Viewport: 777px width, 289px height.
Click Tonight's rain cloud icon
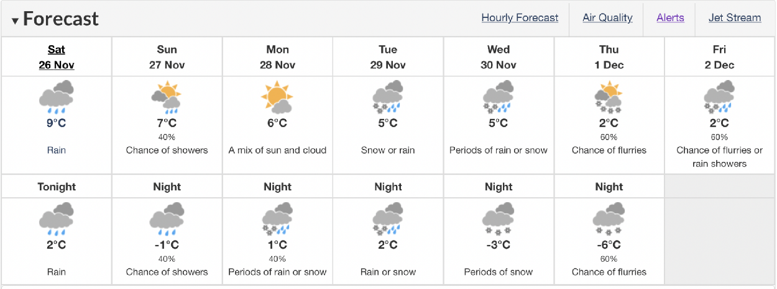click(57, 220)
